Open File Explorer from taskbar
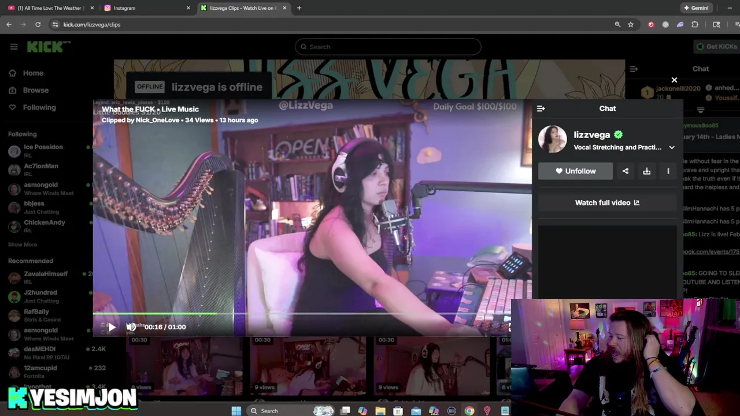 click(380, 411)
